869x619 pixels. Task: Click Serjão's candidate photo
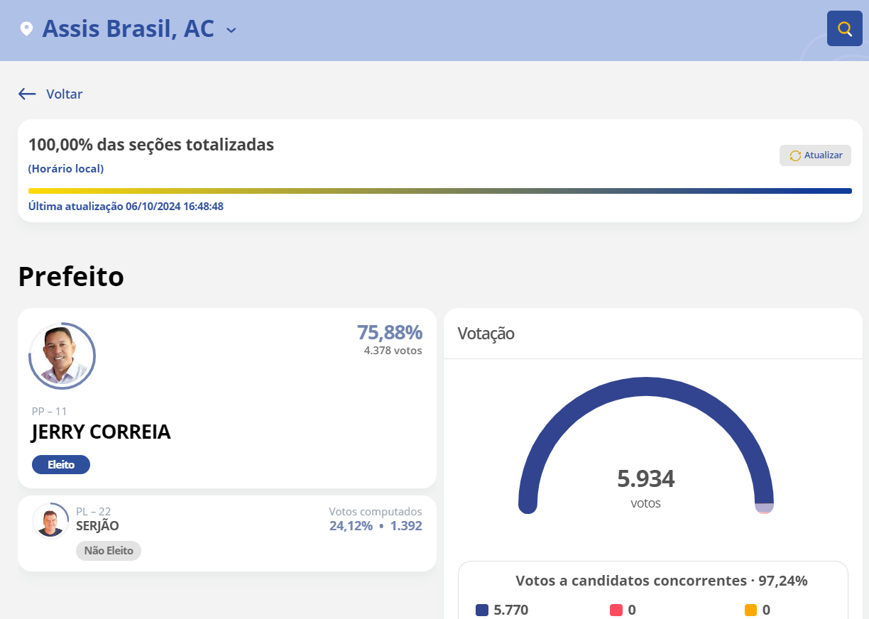click(x=50, y=522)
